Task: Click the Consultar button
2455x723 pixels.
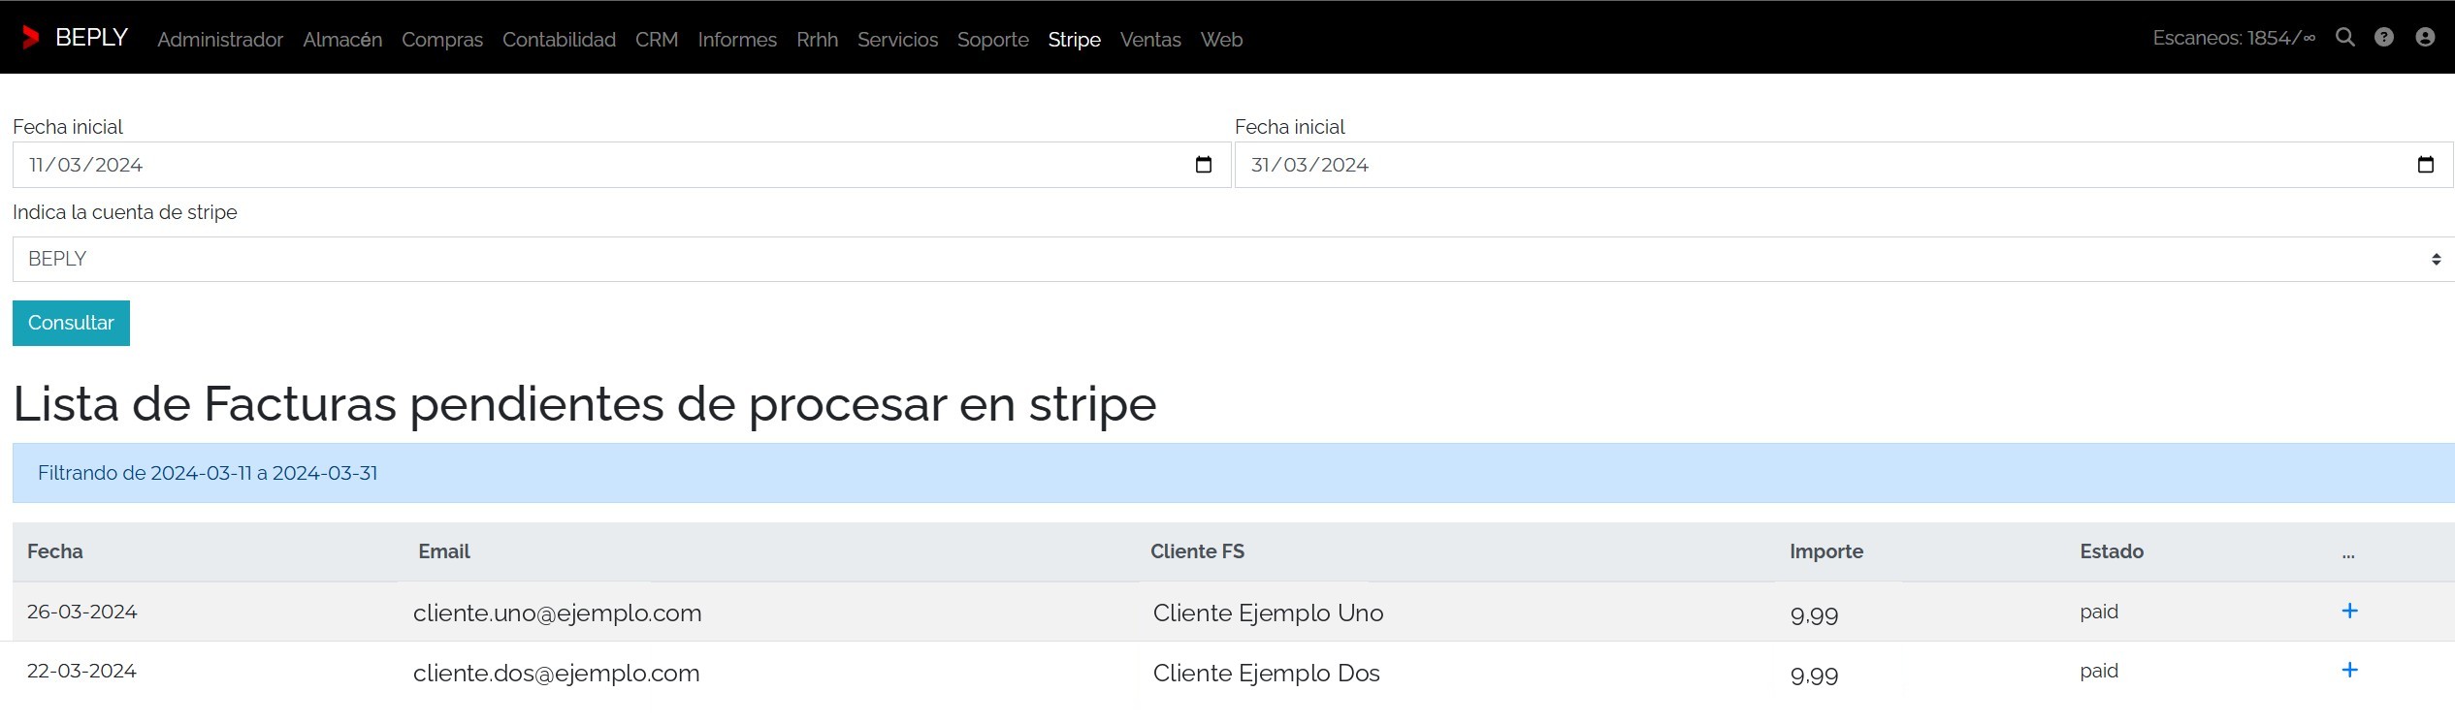Action: 71,323
